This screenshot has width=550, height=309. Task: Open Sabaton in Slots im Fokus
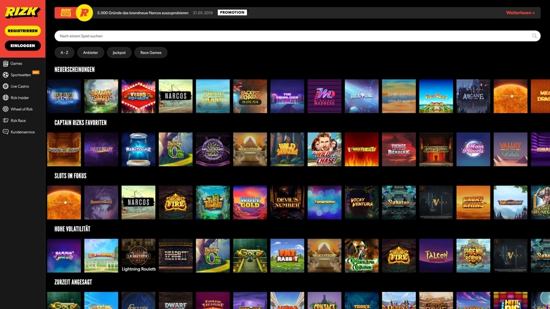398,203
